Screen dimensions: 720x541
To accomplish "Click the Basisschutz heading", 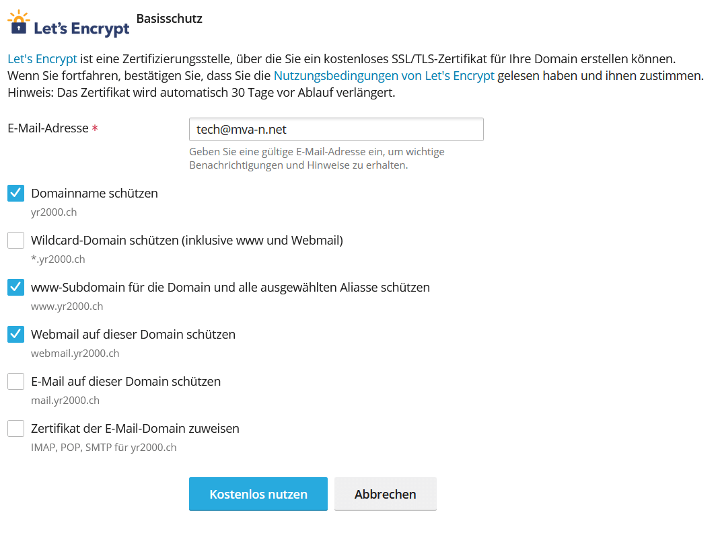I will coord(169,19).
